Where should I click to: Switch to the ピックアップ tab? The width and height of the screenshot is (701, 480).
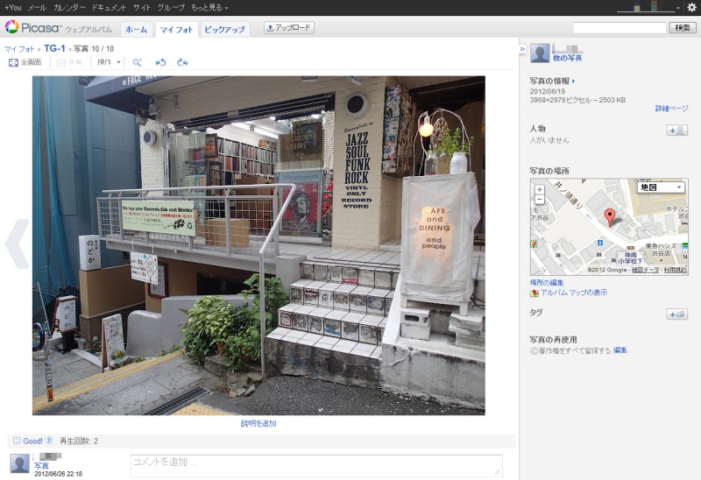[225, 30]
